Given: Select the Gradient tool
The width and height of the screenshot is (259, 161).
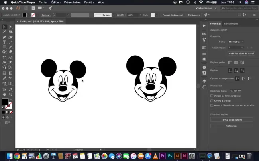Looking at the screenshot, I should point(11,73).
